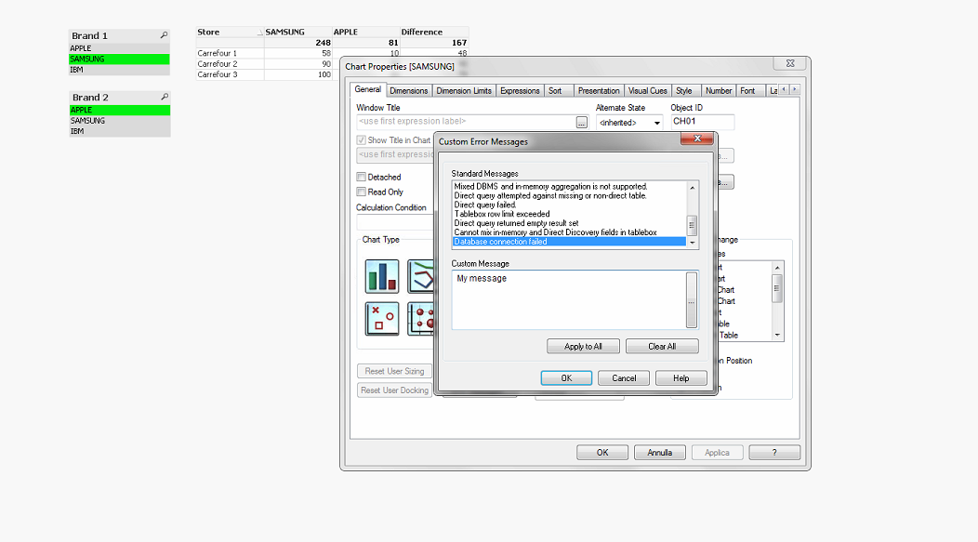Expand the Alternate State dropdown
The image size is (978, 542).
tap(656, 123)
